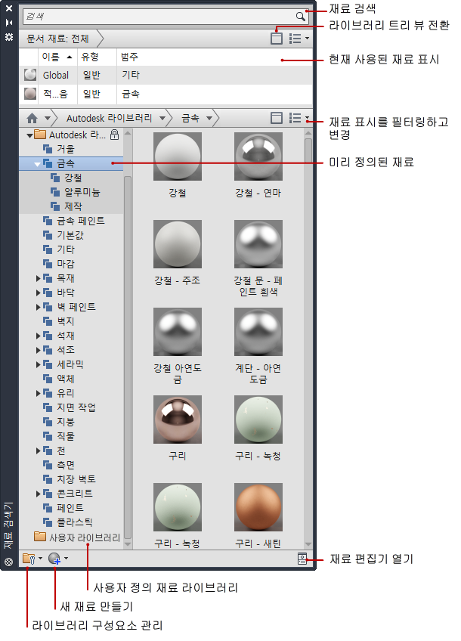Select the 알루미늄 subcategory

[82, 192]
